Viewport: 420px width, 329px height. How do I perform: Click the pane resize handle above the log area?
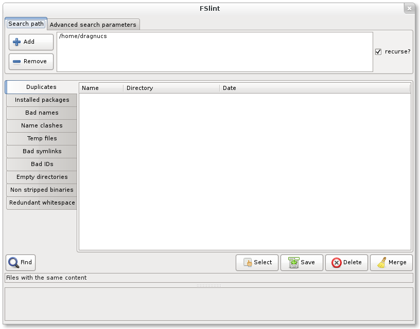point(209,285)
